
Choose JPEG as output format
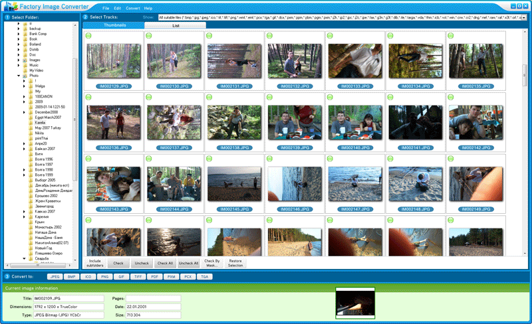[55, 277]
